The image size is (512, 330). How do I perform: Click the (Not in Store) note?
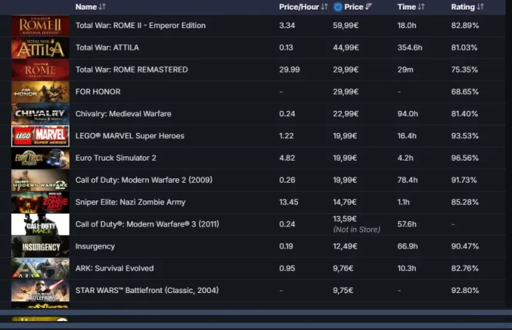pos(357,230)
